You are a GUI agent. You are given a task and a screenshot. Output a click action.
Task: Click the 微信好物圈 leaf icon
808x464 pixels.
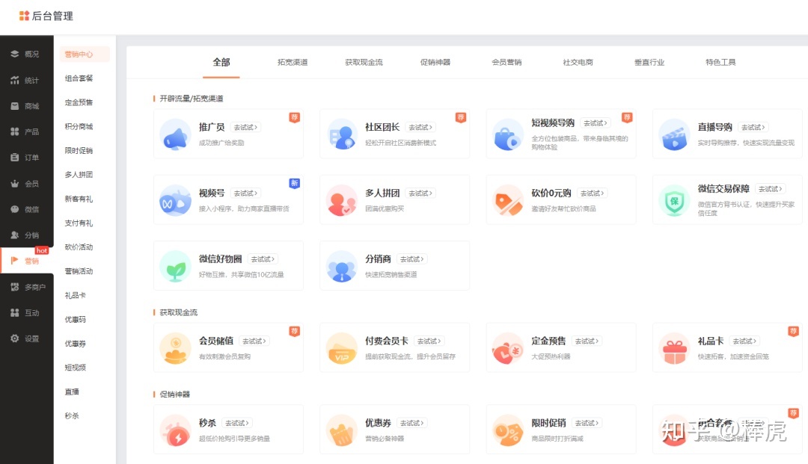(175, 267)
